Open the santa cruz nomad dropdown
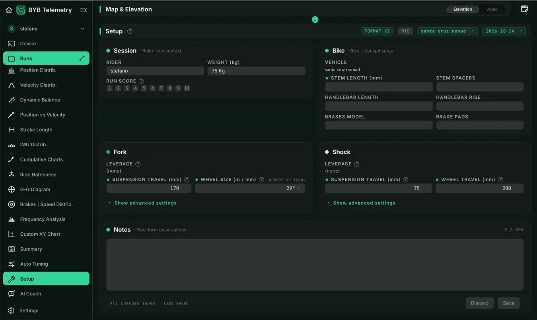This screenshot has width=537, height=320. point(447,31)
